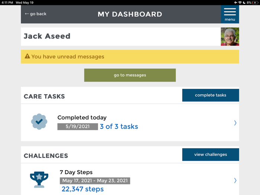Tap the unread messages yellow banner
The height and width of the screenshot is (195, 260).
tap(130, 57)
